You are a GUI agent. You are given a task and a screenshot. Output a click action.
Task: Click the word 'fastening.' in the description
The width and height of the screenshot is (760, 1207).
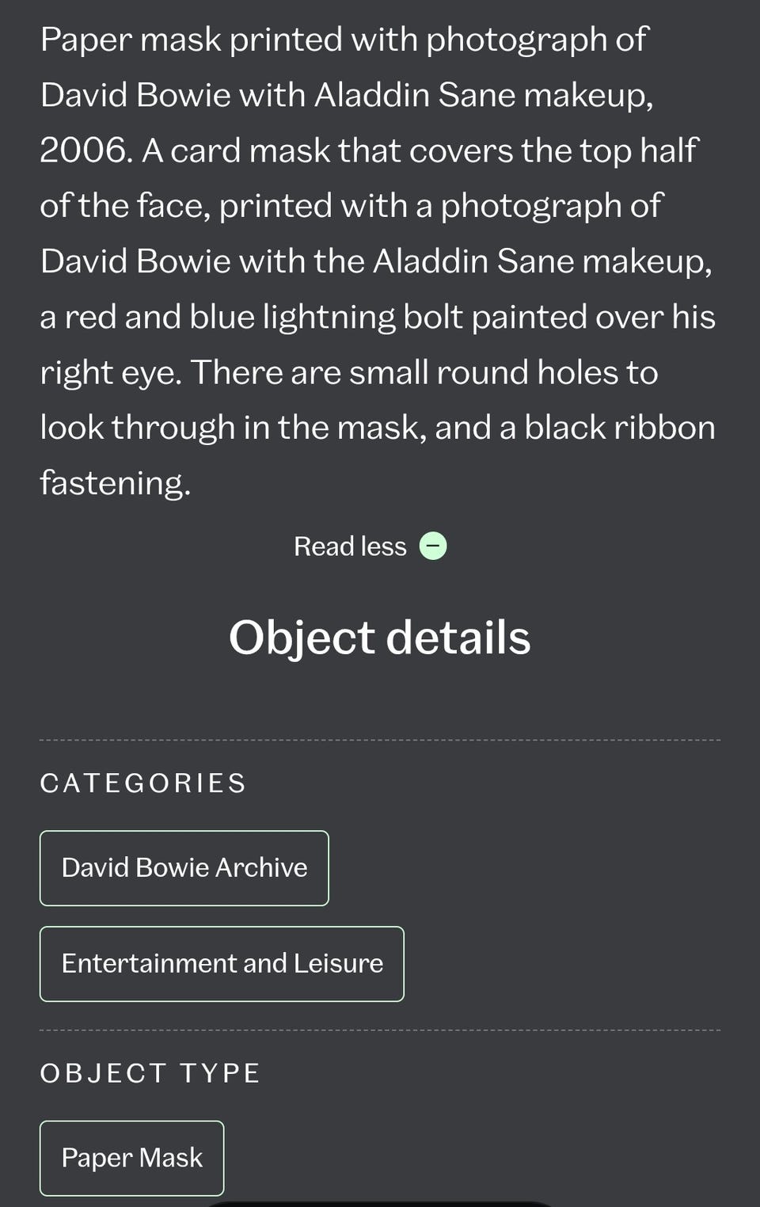pyautogui.click(x=116, y=483)
